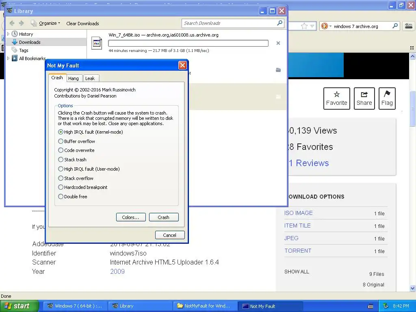This screenshot has width=416, height=312.
Task: Click the keyboard icon in taskbar
Action: [x=370, y=306]
